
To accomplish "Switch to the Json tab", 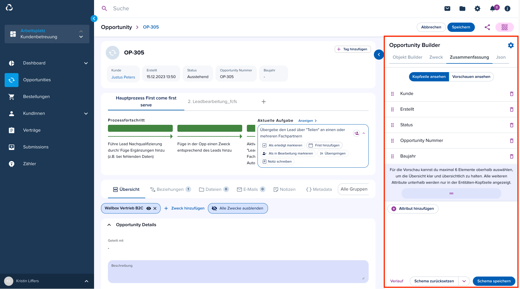I will tap(501, 57).
